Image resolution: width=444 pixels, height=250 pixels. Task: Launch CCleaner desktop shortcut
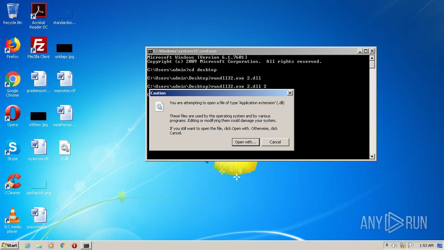12,184
